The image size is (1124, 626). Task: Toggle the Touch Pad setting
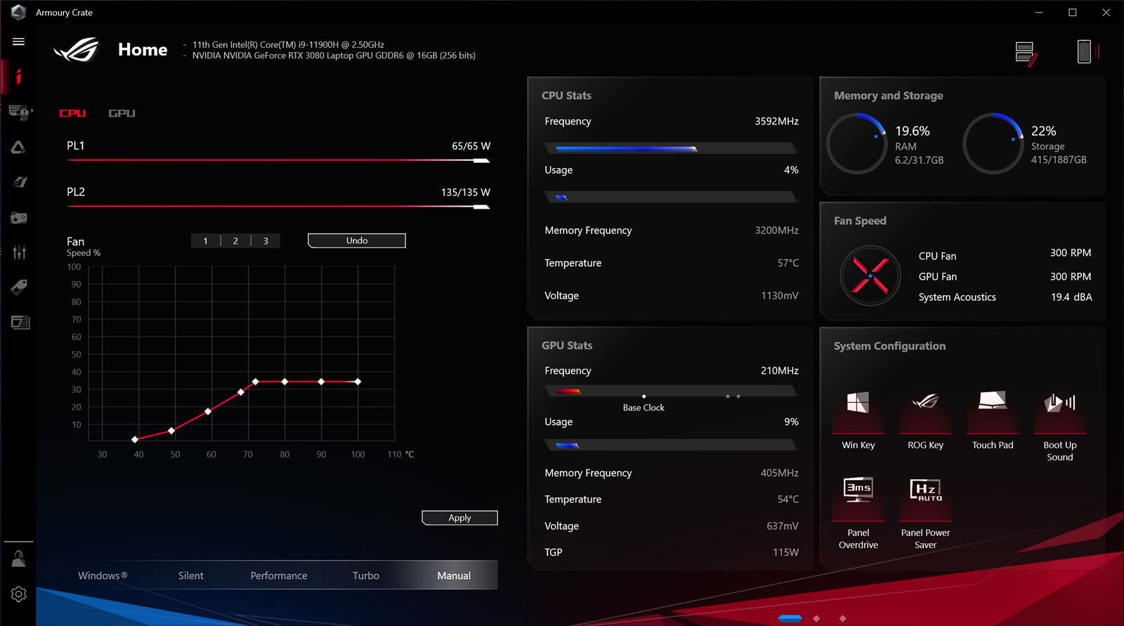pos(993,412)
